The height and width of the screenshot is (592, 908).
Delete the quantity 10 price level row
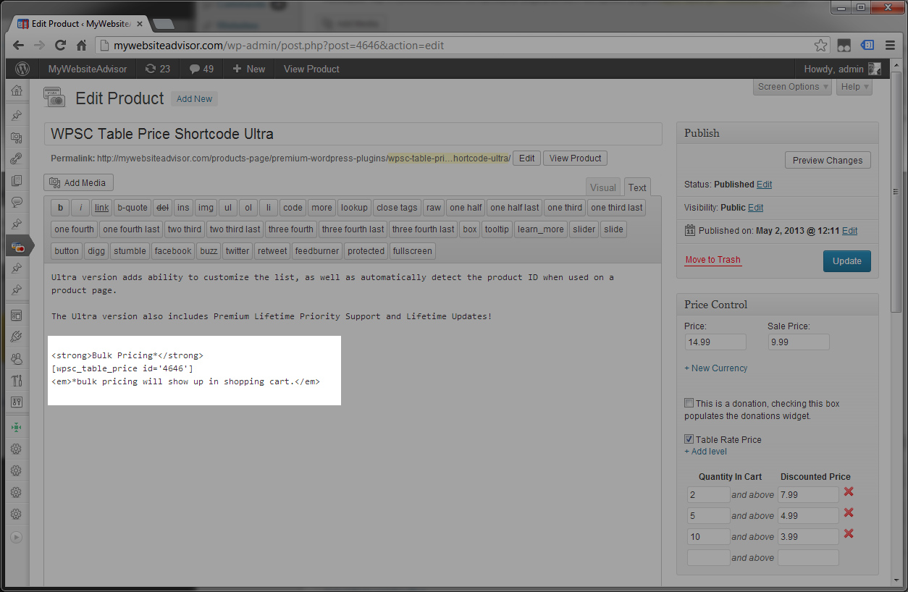[x=849, y=534]
